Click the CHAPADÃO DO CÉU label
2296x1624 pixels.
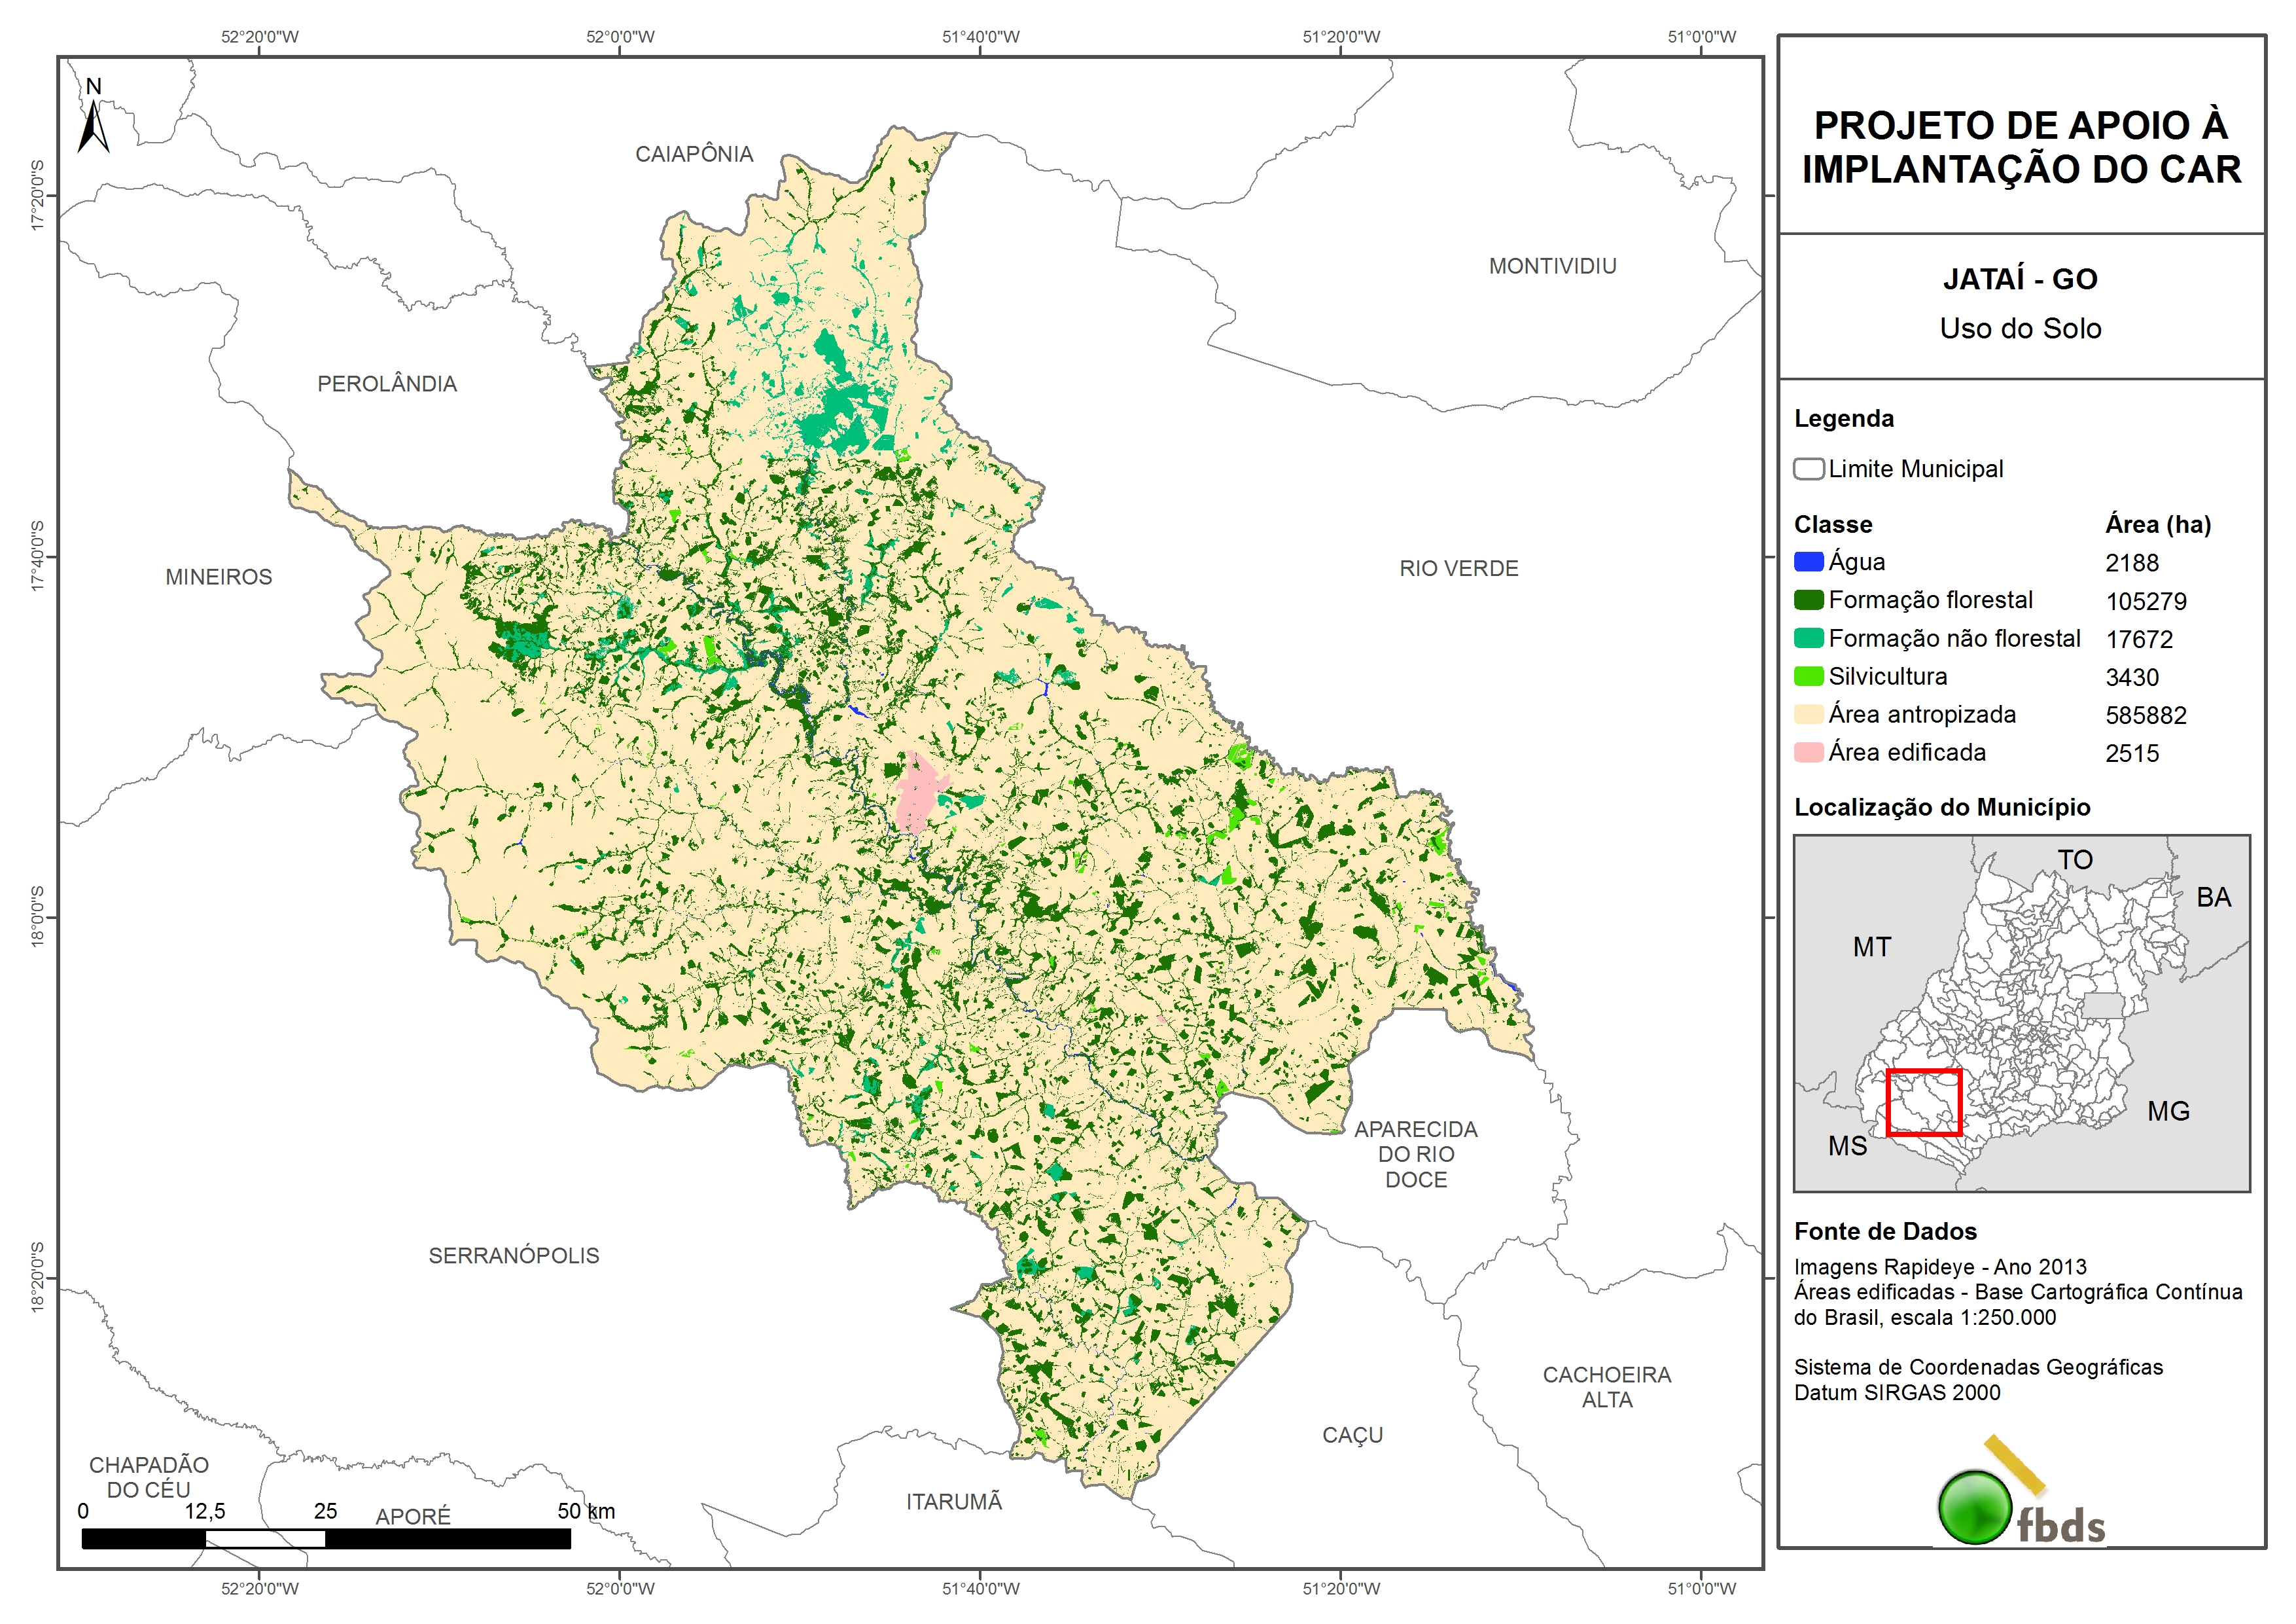click(149, 1477)
